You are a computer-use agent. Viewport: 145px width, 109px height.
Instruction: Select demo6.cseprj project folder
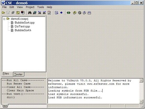click(x=19, y=19)
